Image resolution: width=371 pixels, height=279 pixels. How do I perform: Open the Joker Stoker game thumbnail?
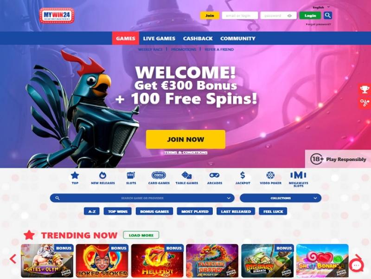click(102, 261)
